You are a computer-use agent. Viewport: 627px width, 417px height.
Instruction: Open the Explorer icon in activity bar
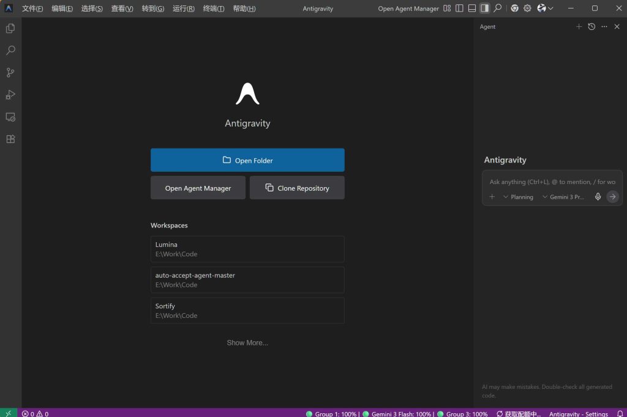click(10, 28)
